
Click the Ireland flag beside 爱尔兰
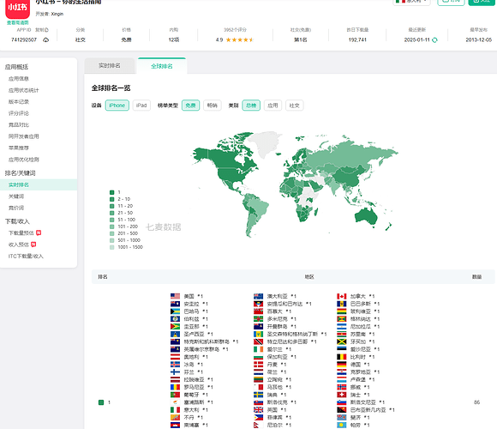coord(258,349)
